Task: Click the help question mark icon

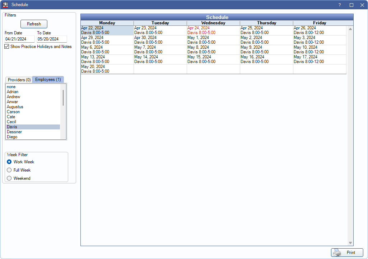Action: pyautogui.click(x=340, y=5)
